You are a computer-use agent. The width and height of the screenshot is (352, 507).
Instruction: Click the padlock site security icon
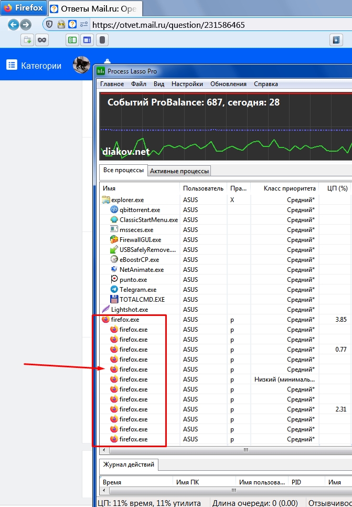(x=61, y=24)
